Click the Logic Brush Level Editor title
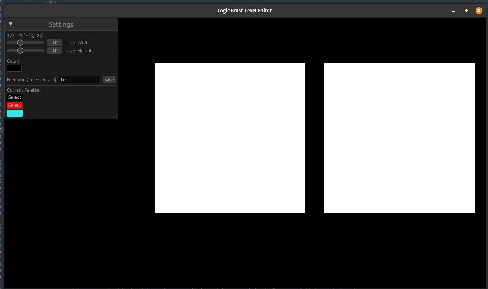The image size is (488, 289). (245, 11)
